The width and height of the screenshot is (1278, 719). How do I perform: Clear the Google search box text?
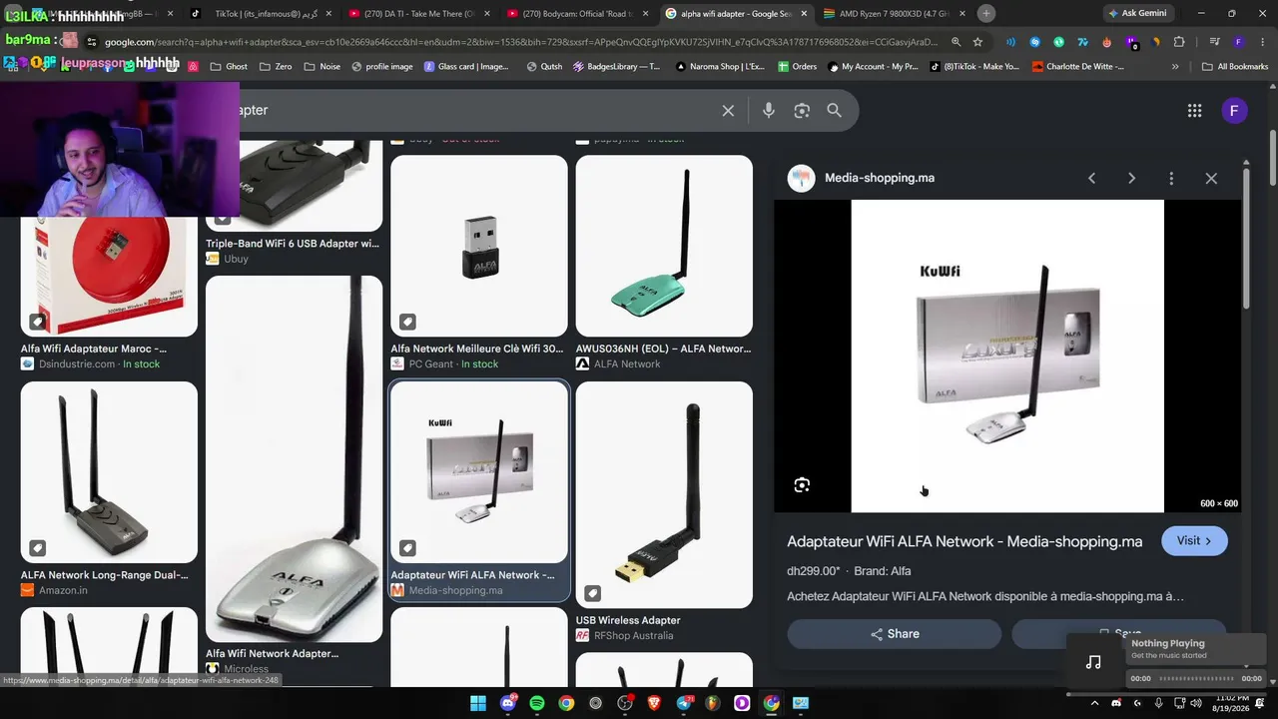pos(728,111)
